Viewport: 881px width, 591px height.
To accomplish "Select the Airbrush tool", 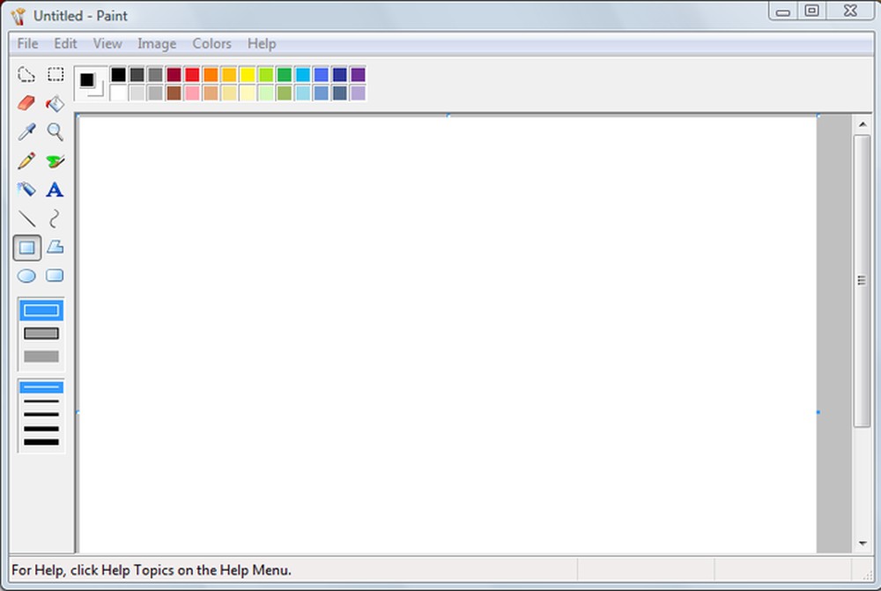I will tap(26, 189).
